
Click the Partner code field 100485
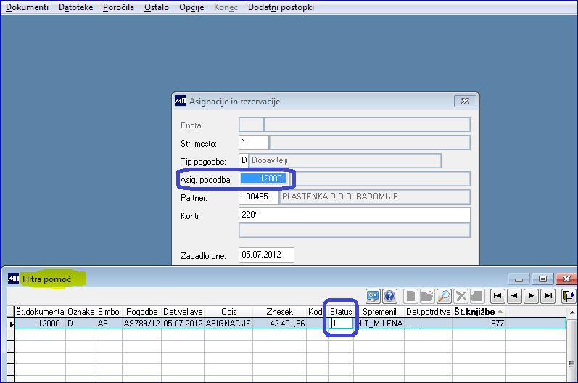pos(258,197)
